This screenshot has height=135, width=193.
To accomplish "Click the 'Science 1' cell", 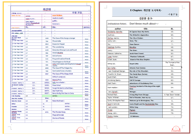I will tap(56, 24).
